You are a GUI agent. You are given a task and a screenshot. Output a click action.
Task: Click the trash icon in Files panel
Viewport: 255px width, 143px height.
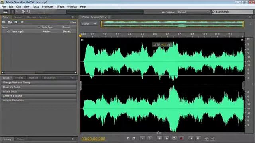coord(22,22)
